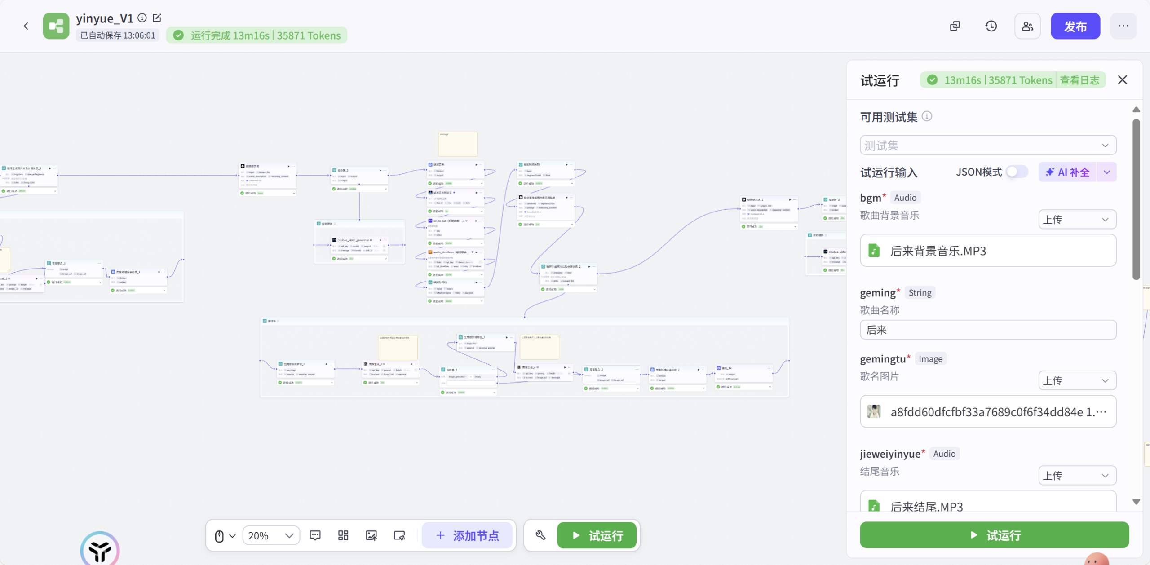1150x565 pixels.
Task: Click the auto-layout grid icon
Action: coord(343,535)
